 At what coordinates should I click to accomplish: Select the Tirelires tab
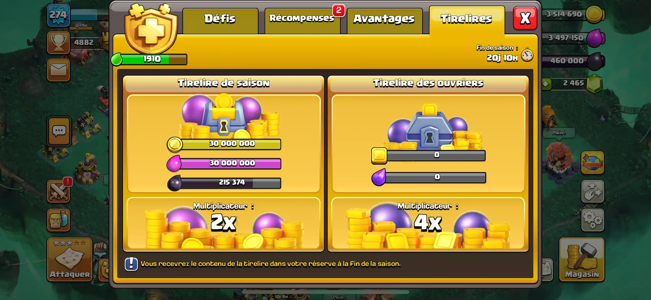467,20
